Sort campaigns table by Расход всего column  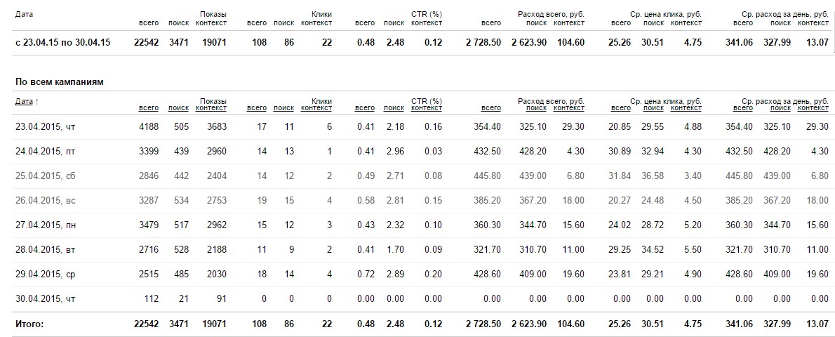(491, 108)
